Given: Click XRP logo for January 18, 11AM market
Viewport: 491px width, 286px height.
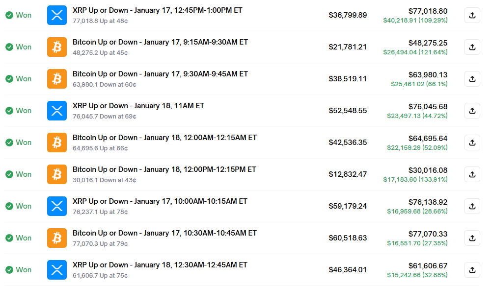Looking at the screenshot, I should (x=57, y=111).
